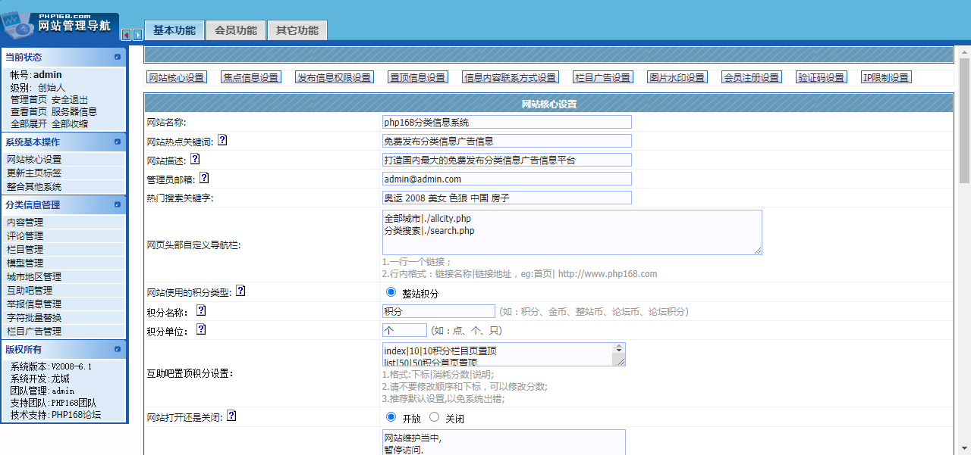Open help icon beside 积分单位

pyautogui.click(x=201, y=329)
